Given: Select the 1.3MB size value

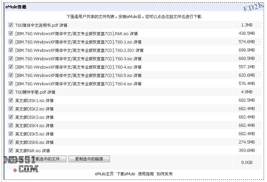Looking at the screenshot, I should tap(247, 25).
